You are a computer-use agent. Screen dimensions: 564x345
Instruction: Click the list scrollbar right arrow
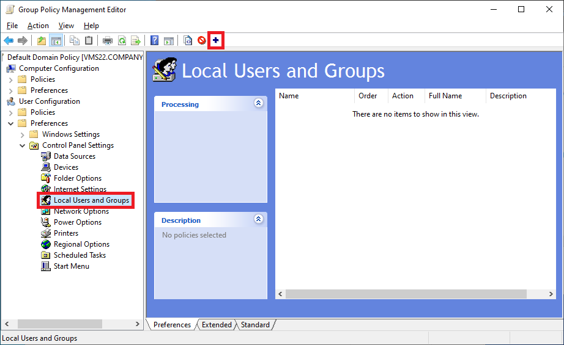[551, 294]
